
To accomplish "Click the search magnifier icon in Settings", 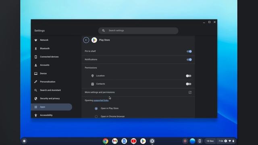I will tap(103, 31).
